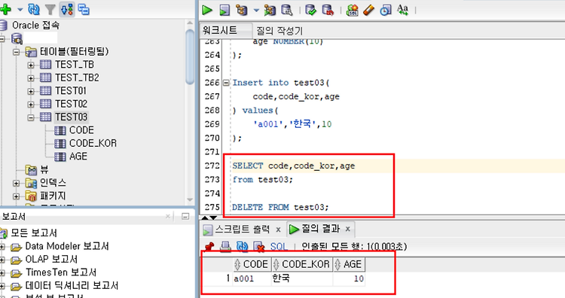The width and height of the screenshot is (565, 298).
Task: Select the TEST03 table
Action: [71, 117]
